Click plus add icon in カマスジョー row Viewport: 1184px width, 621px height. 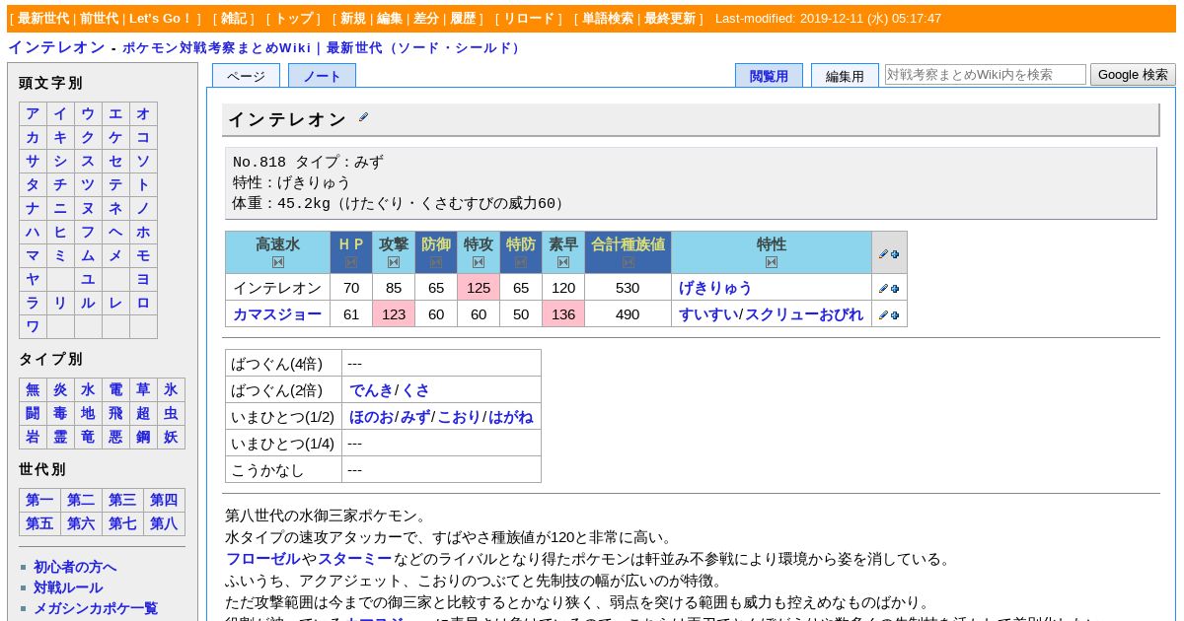[895, 315]
